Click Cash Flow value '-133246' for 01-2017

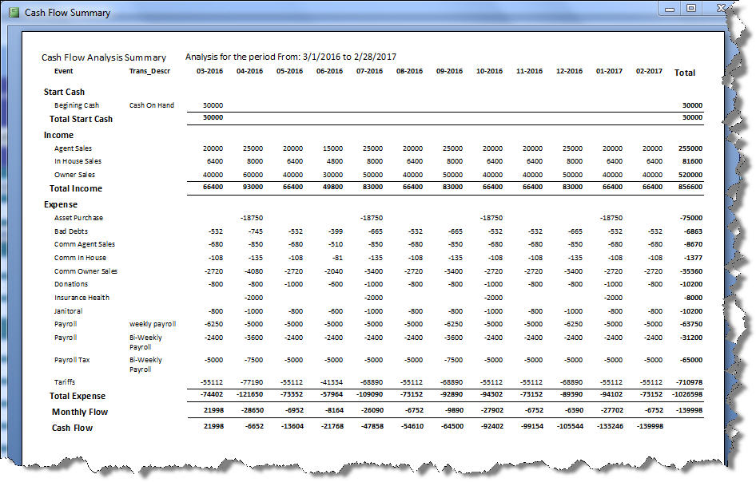click(610, 425)
